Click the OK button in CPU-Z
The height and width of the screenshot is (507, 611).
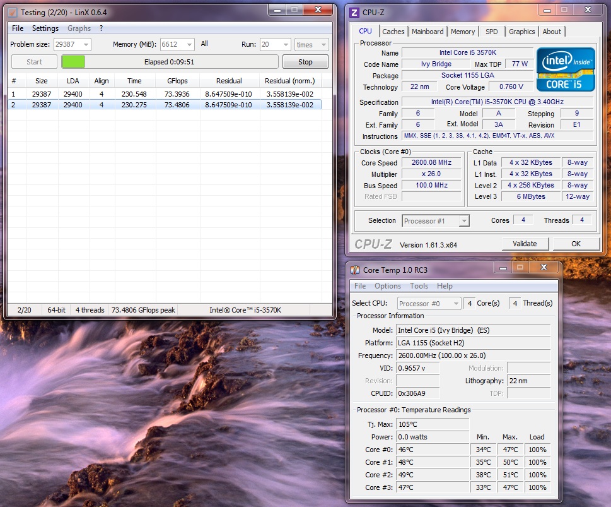[576, 244]
